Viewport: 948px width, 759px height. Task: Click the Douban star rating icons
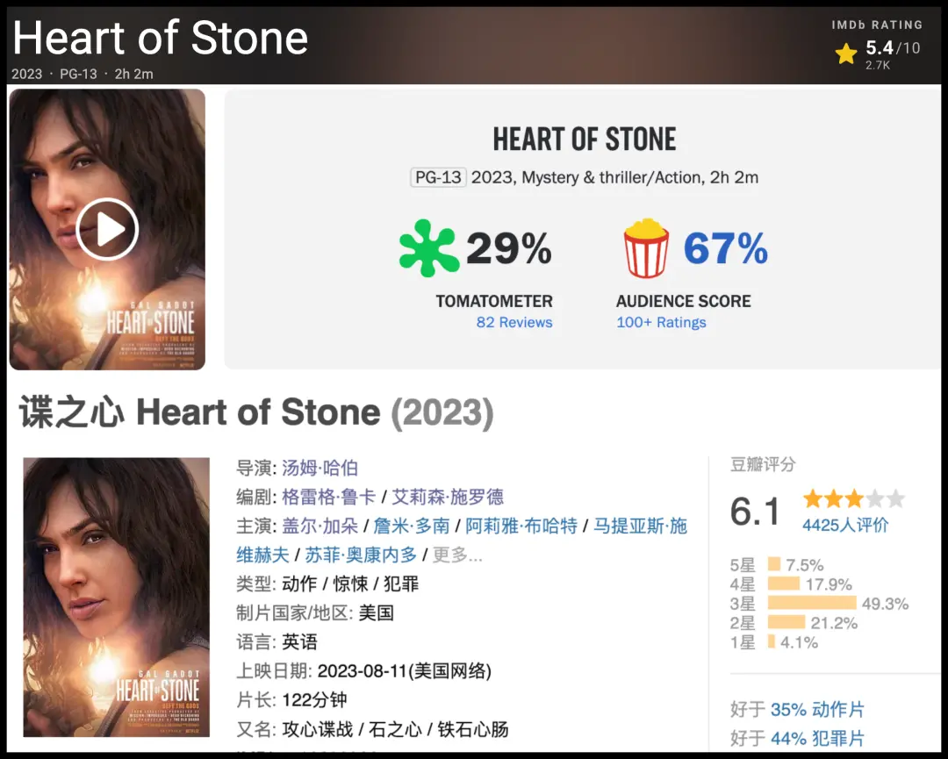pyautogui.click(x=853, y=500)
